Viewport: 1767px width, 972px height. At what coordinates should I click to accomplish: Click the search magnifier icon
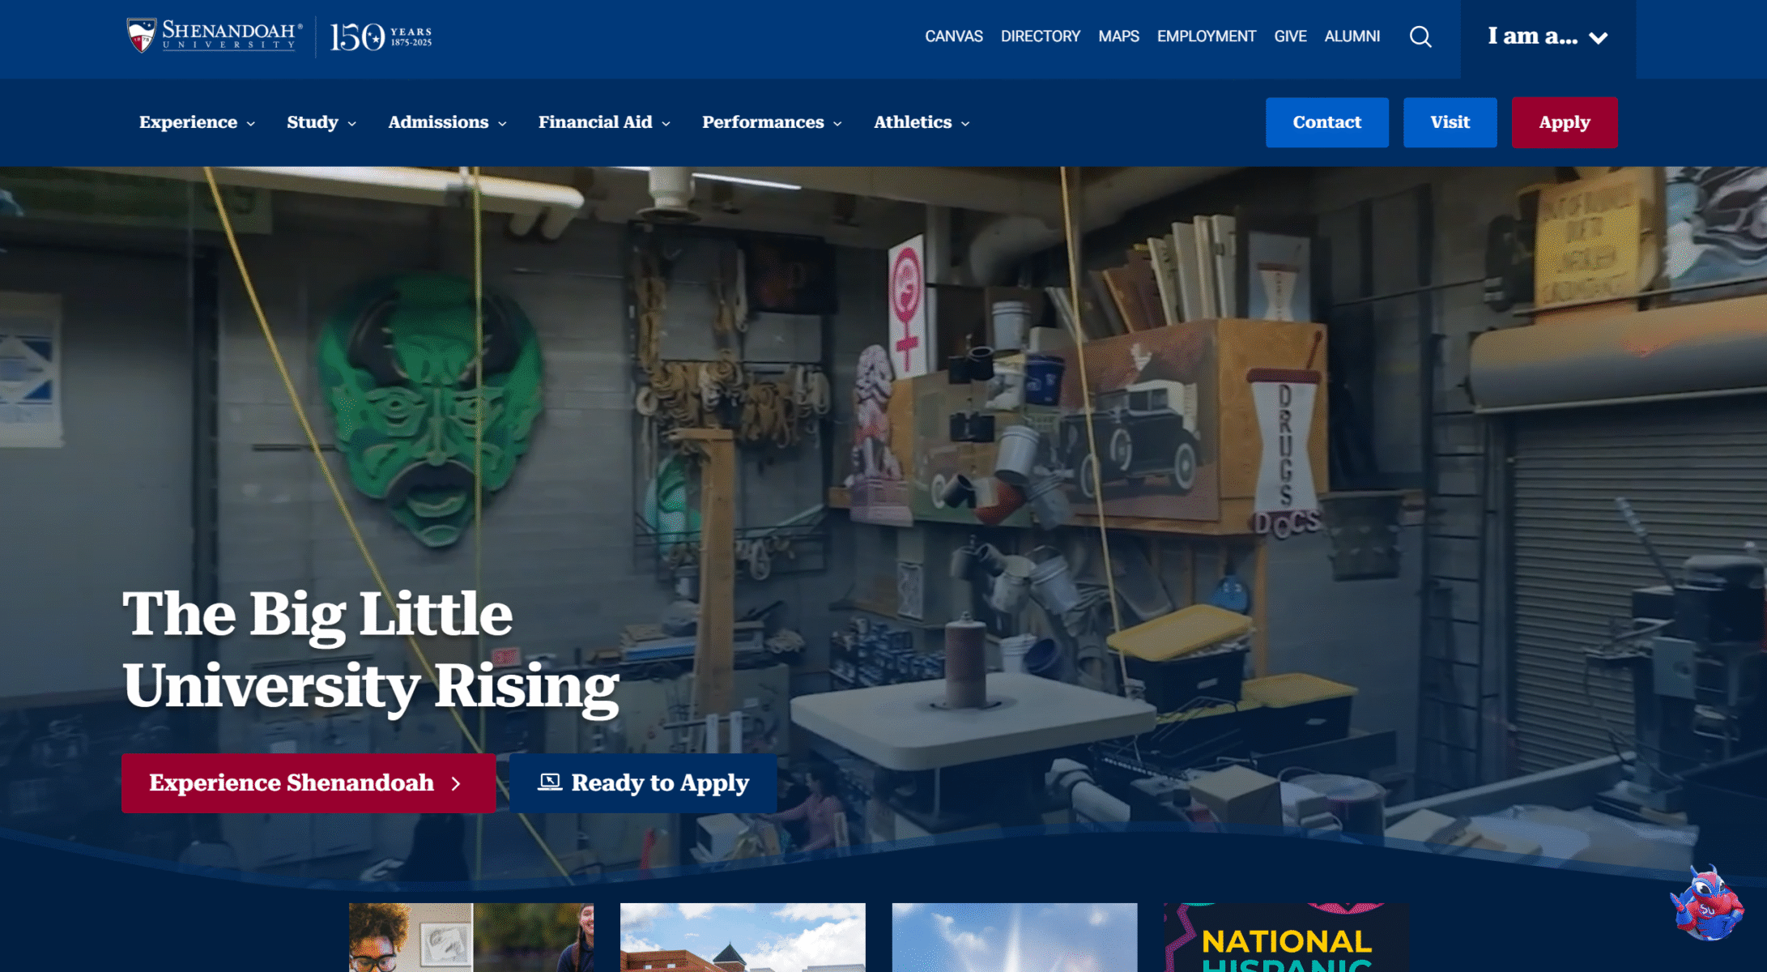[1420, 37]
